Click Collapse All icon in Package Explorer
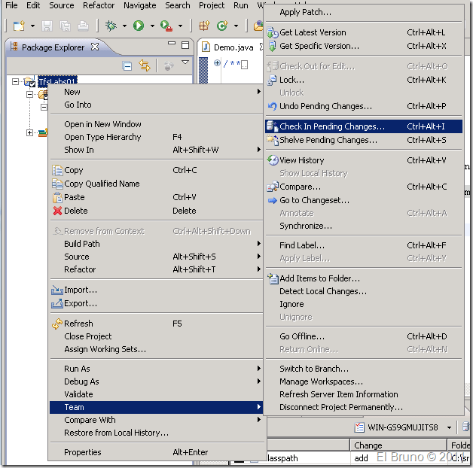Viewport: 473px width, 468px height. [x=127, y=65]
